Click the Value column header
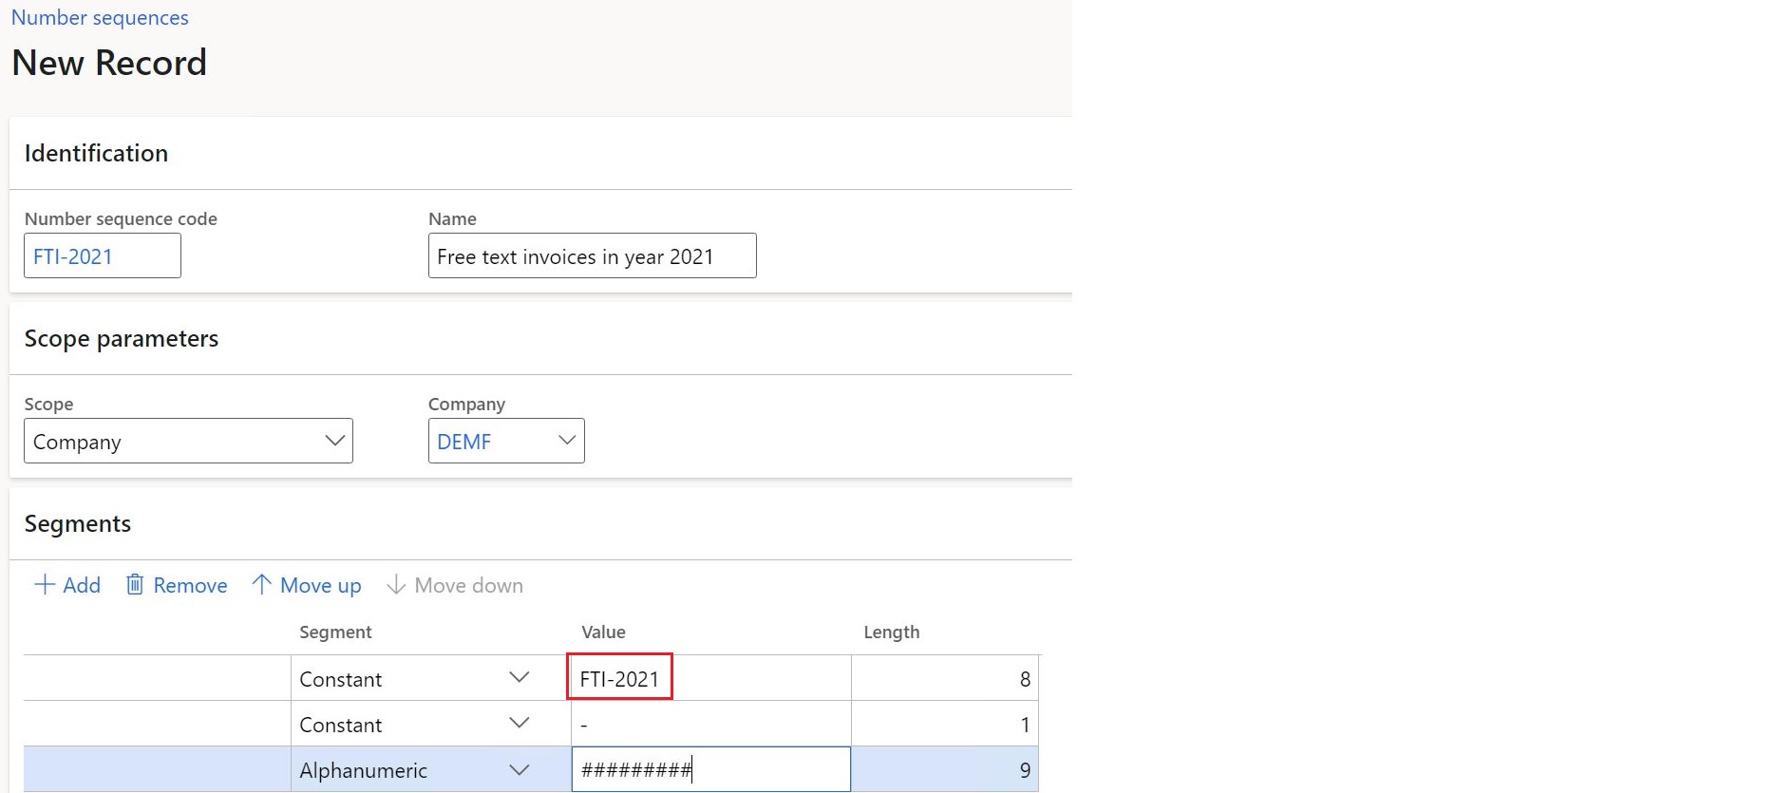Image resolution: width=1777 pixels, height=793 pixels. tap(603, 632)
